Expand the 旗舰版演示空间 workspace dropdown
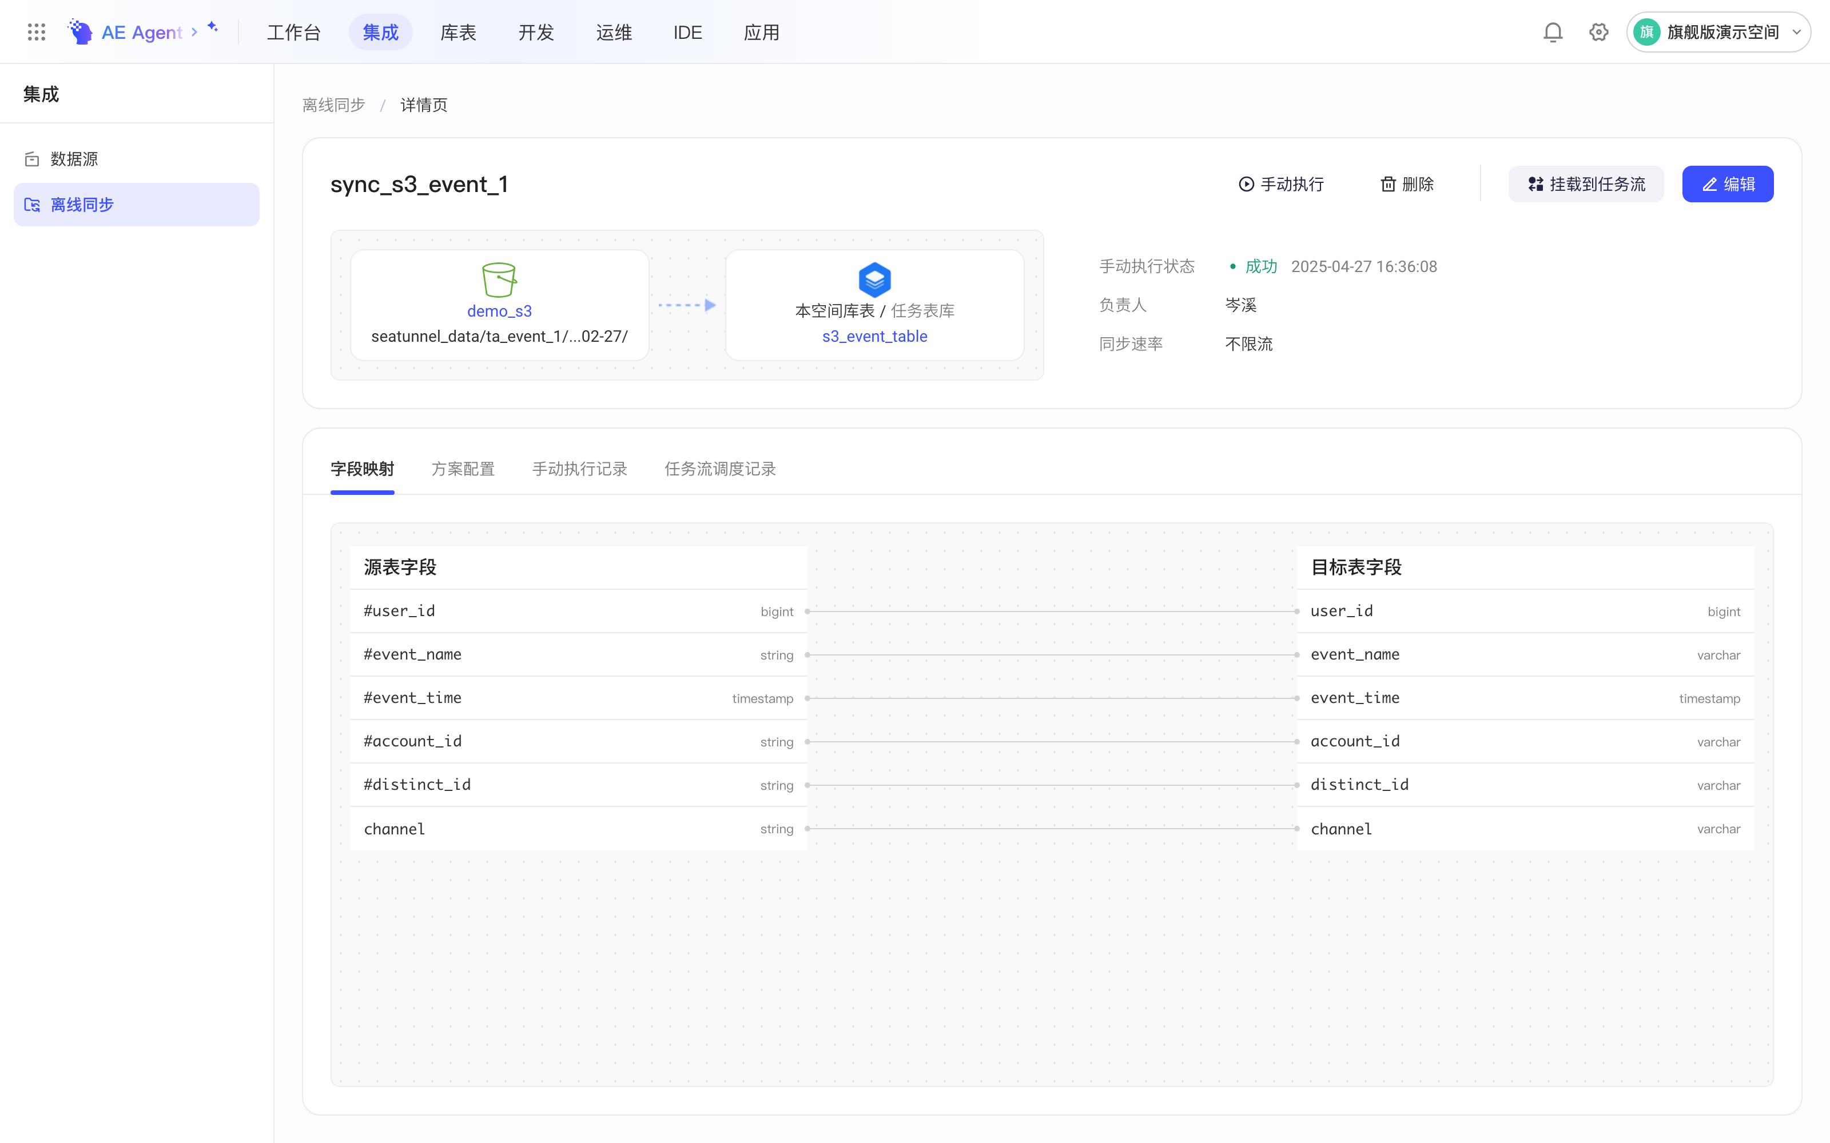1830x1143 pixels. pyautogui.click(x=1718, y=32)
